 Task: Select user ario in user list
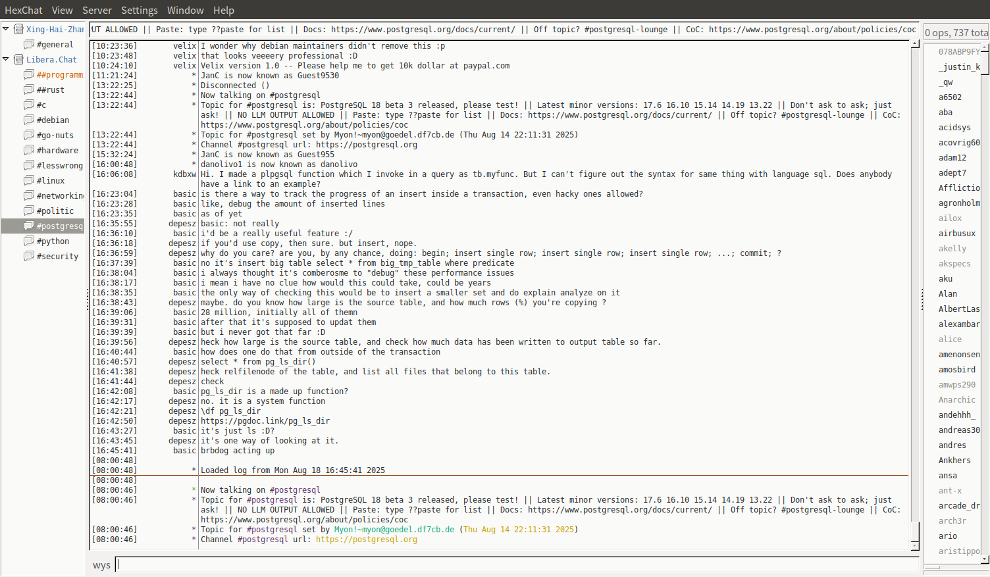click(948, 536)
